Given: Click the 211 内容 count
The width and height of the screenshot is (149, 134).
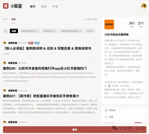Looking at the screenshot, I should [x=141, y=25].
